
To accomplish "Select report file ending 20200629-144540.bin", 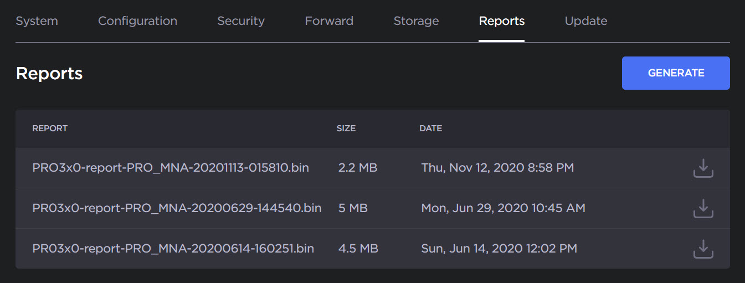I will point(177,208).
